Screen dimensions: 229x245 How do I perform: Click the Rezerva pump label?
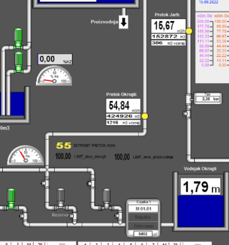pos(60,215)
